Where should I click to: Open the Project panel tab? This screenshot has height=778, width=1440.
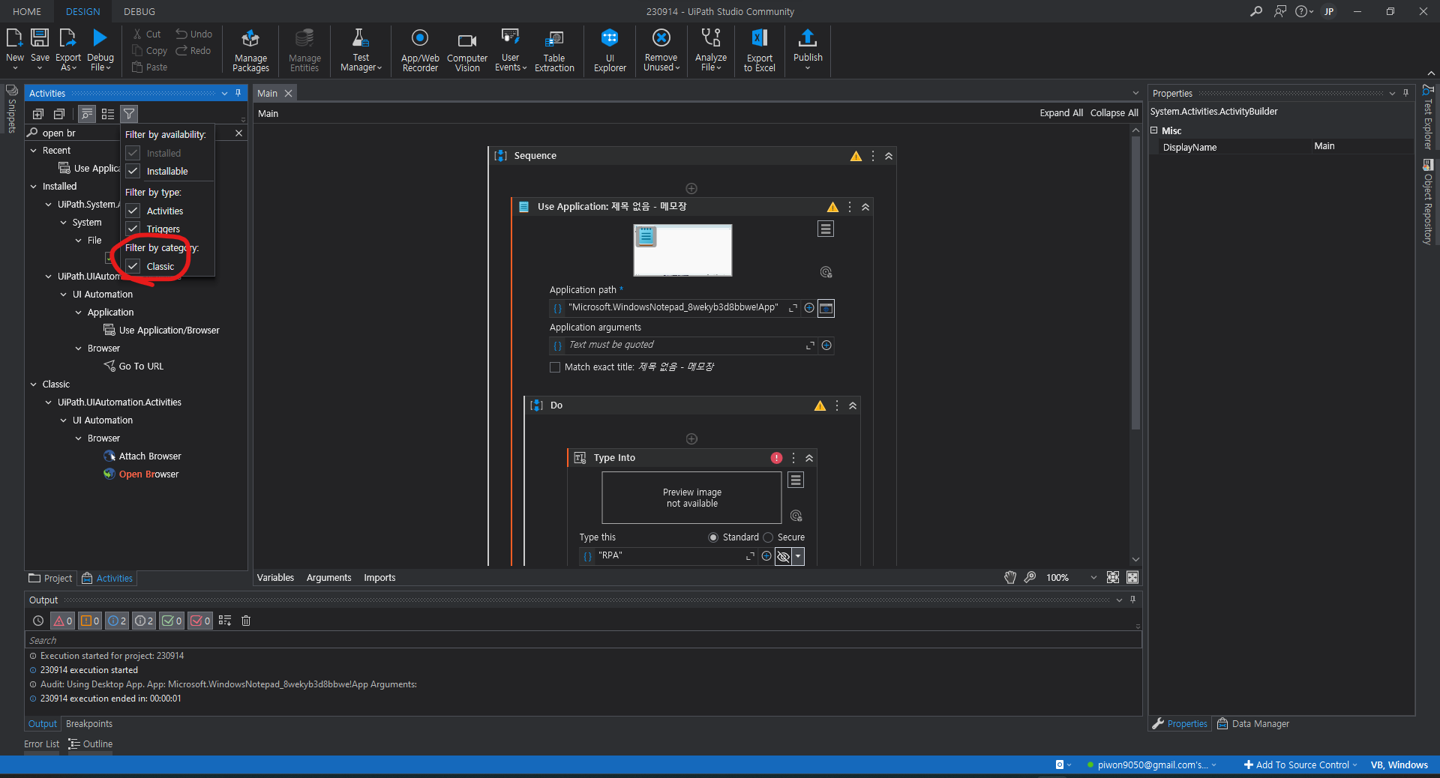point(50,578)
